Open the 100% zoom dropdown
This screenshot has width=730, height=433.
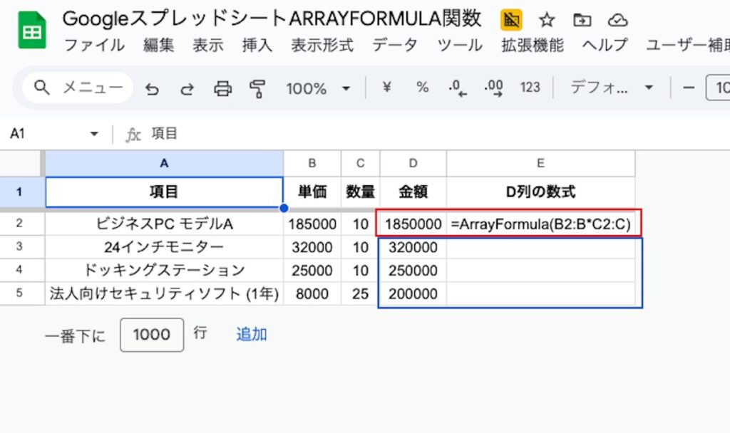click(318, 88)
